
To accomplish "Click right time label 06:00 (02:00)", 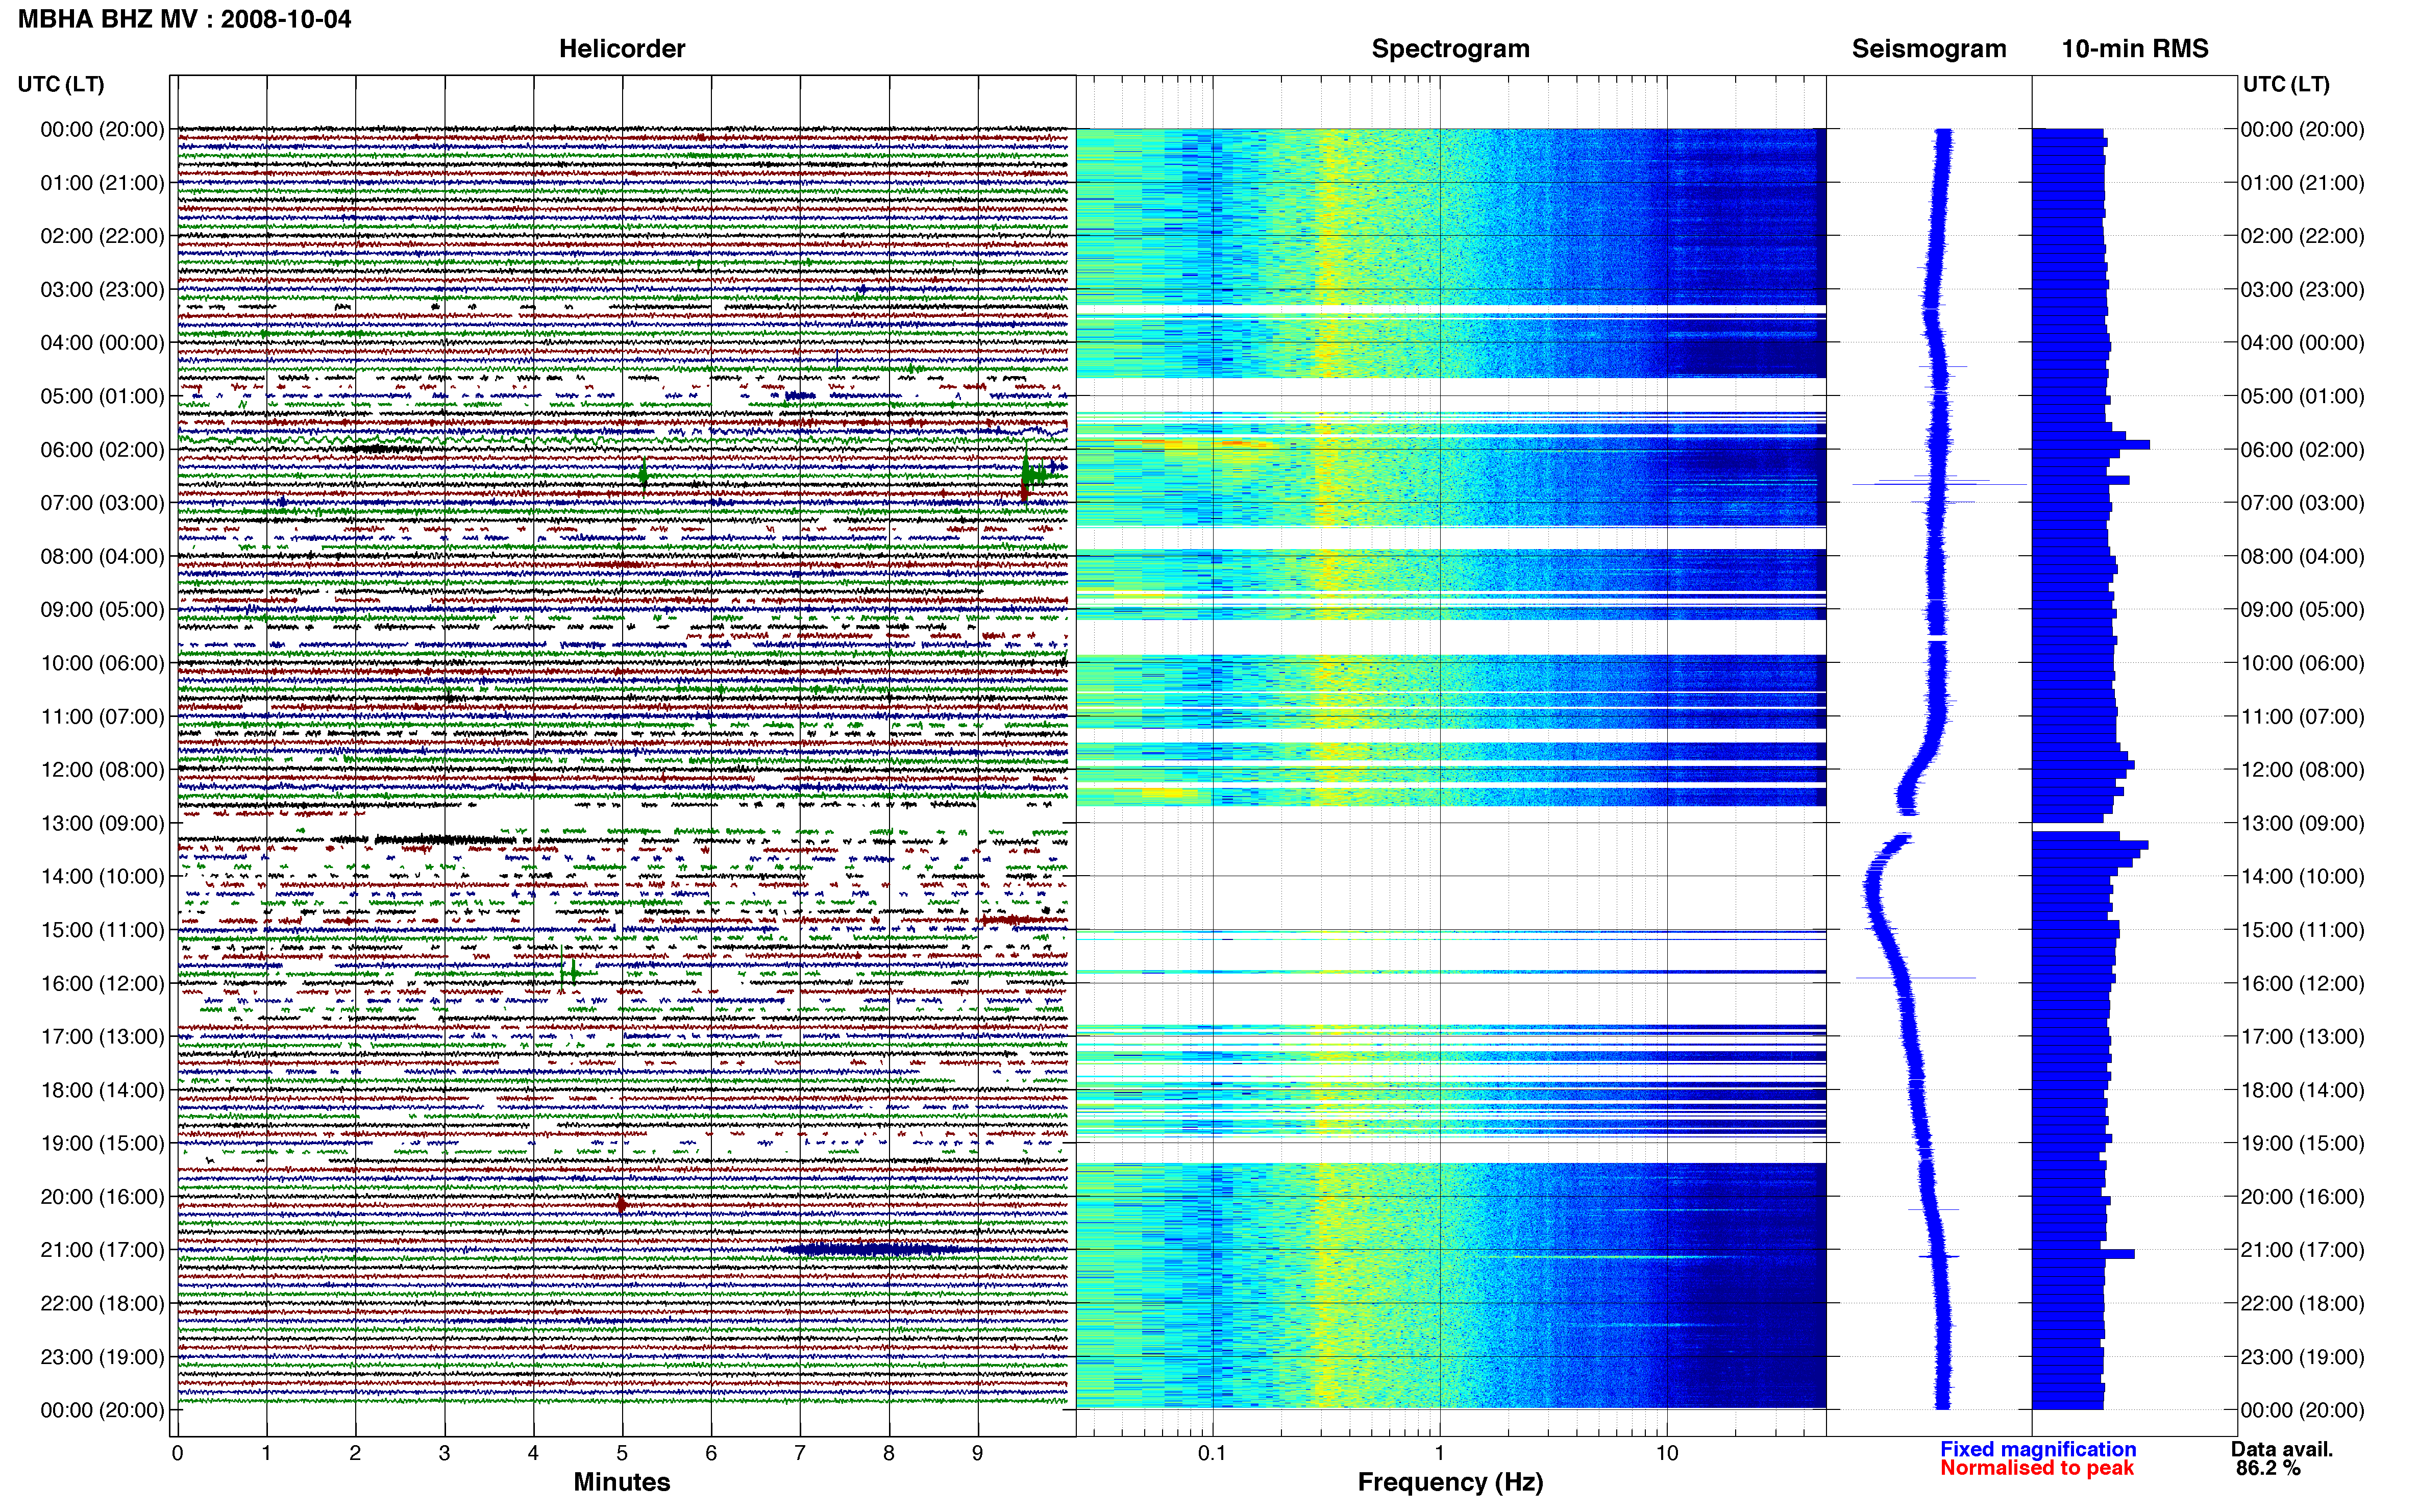I will point(2302,450).
